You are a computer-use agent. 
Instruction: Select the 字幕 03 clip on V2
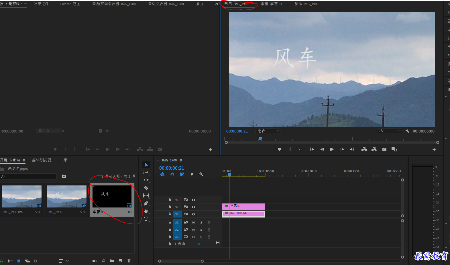243,207
